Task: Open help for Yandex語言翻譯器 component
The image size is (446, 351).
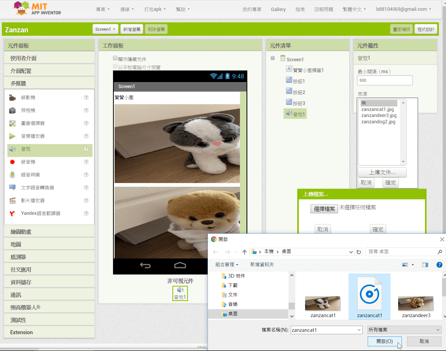Action: click(86, 213)
